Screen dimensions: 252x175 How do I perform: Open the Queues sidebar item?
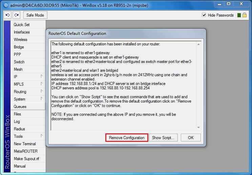pyautogui.click(x=20, y=107)
